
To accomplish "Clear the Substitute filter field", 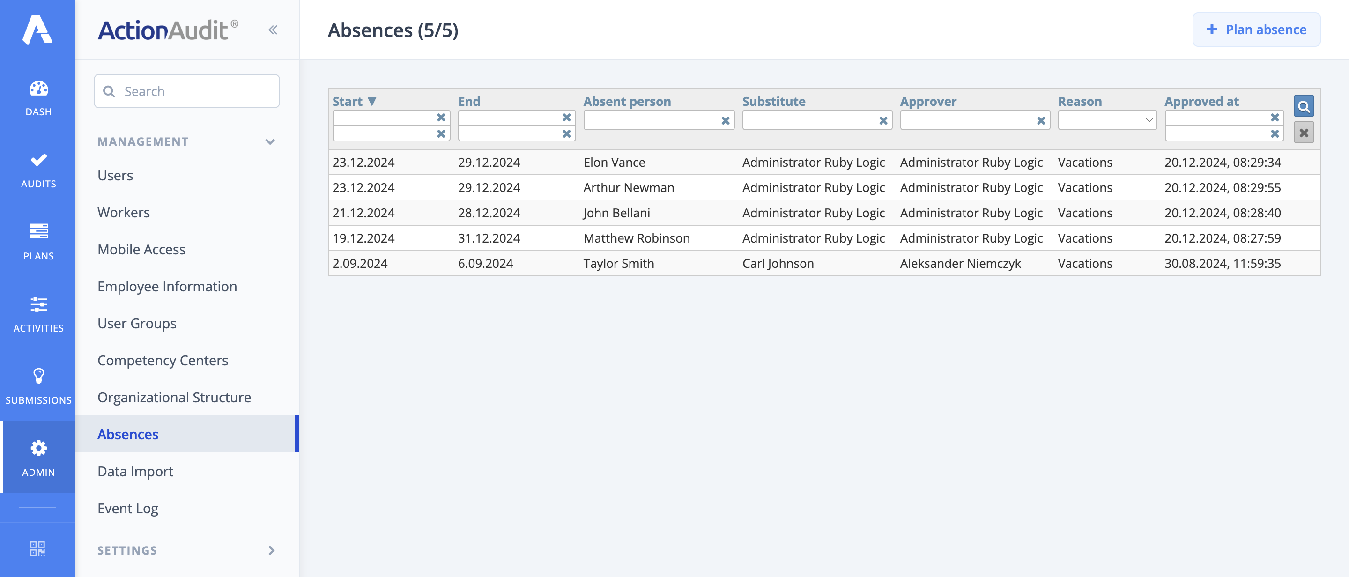I will [x=883, y=120].
